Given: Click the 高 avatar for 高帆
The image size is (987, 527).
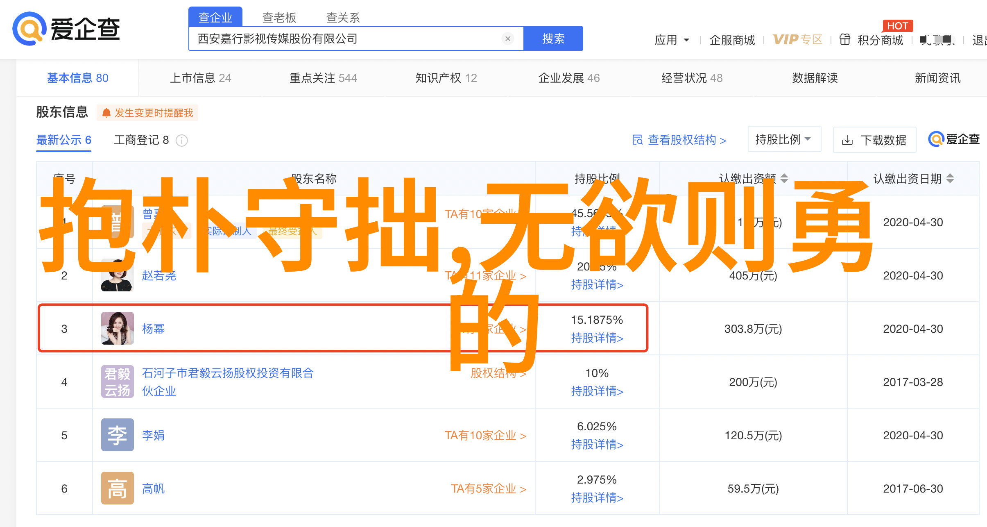Looking at the screenshot, I should click(x=117, y=488).
